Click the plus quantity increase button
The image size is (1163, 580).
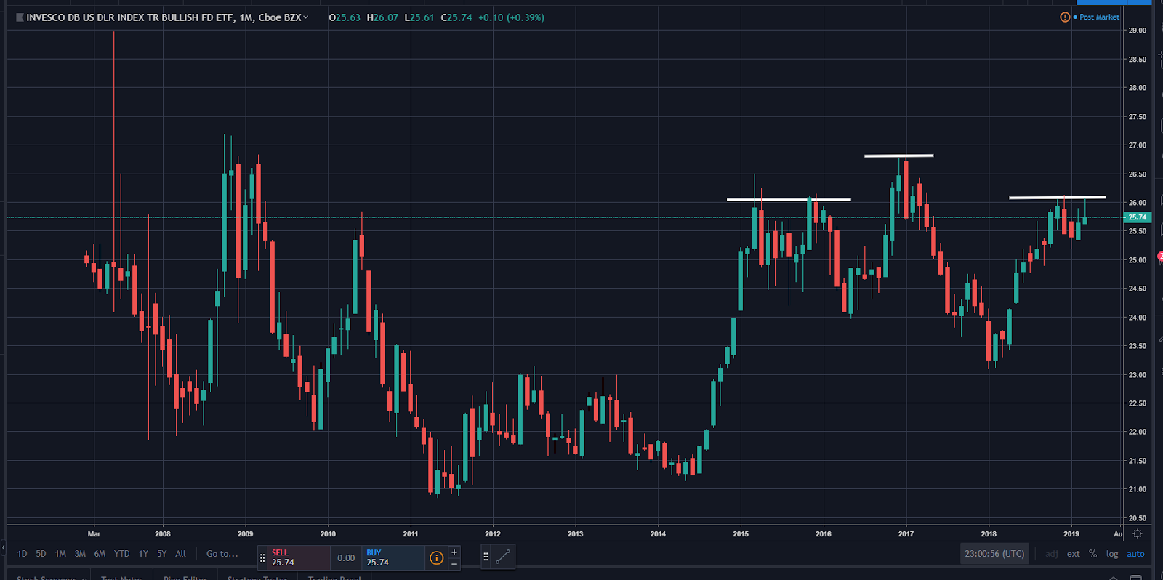[x=454, y=552]
